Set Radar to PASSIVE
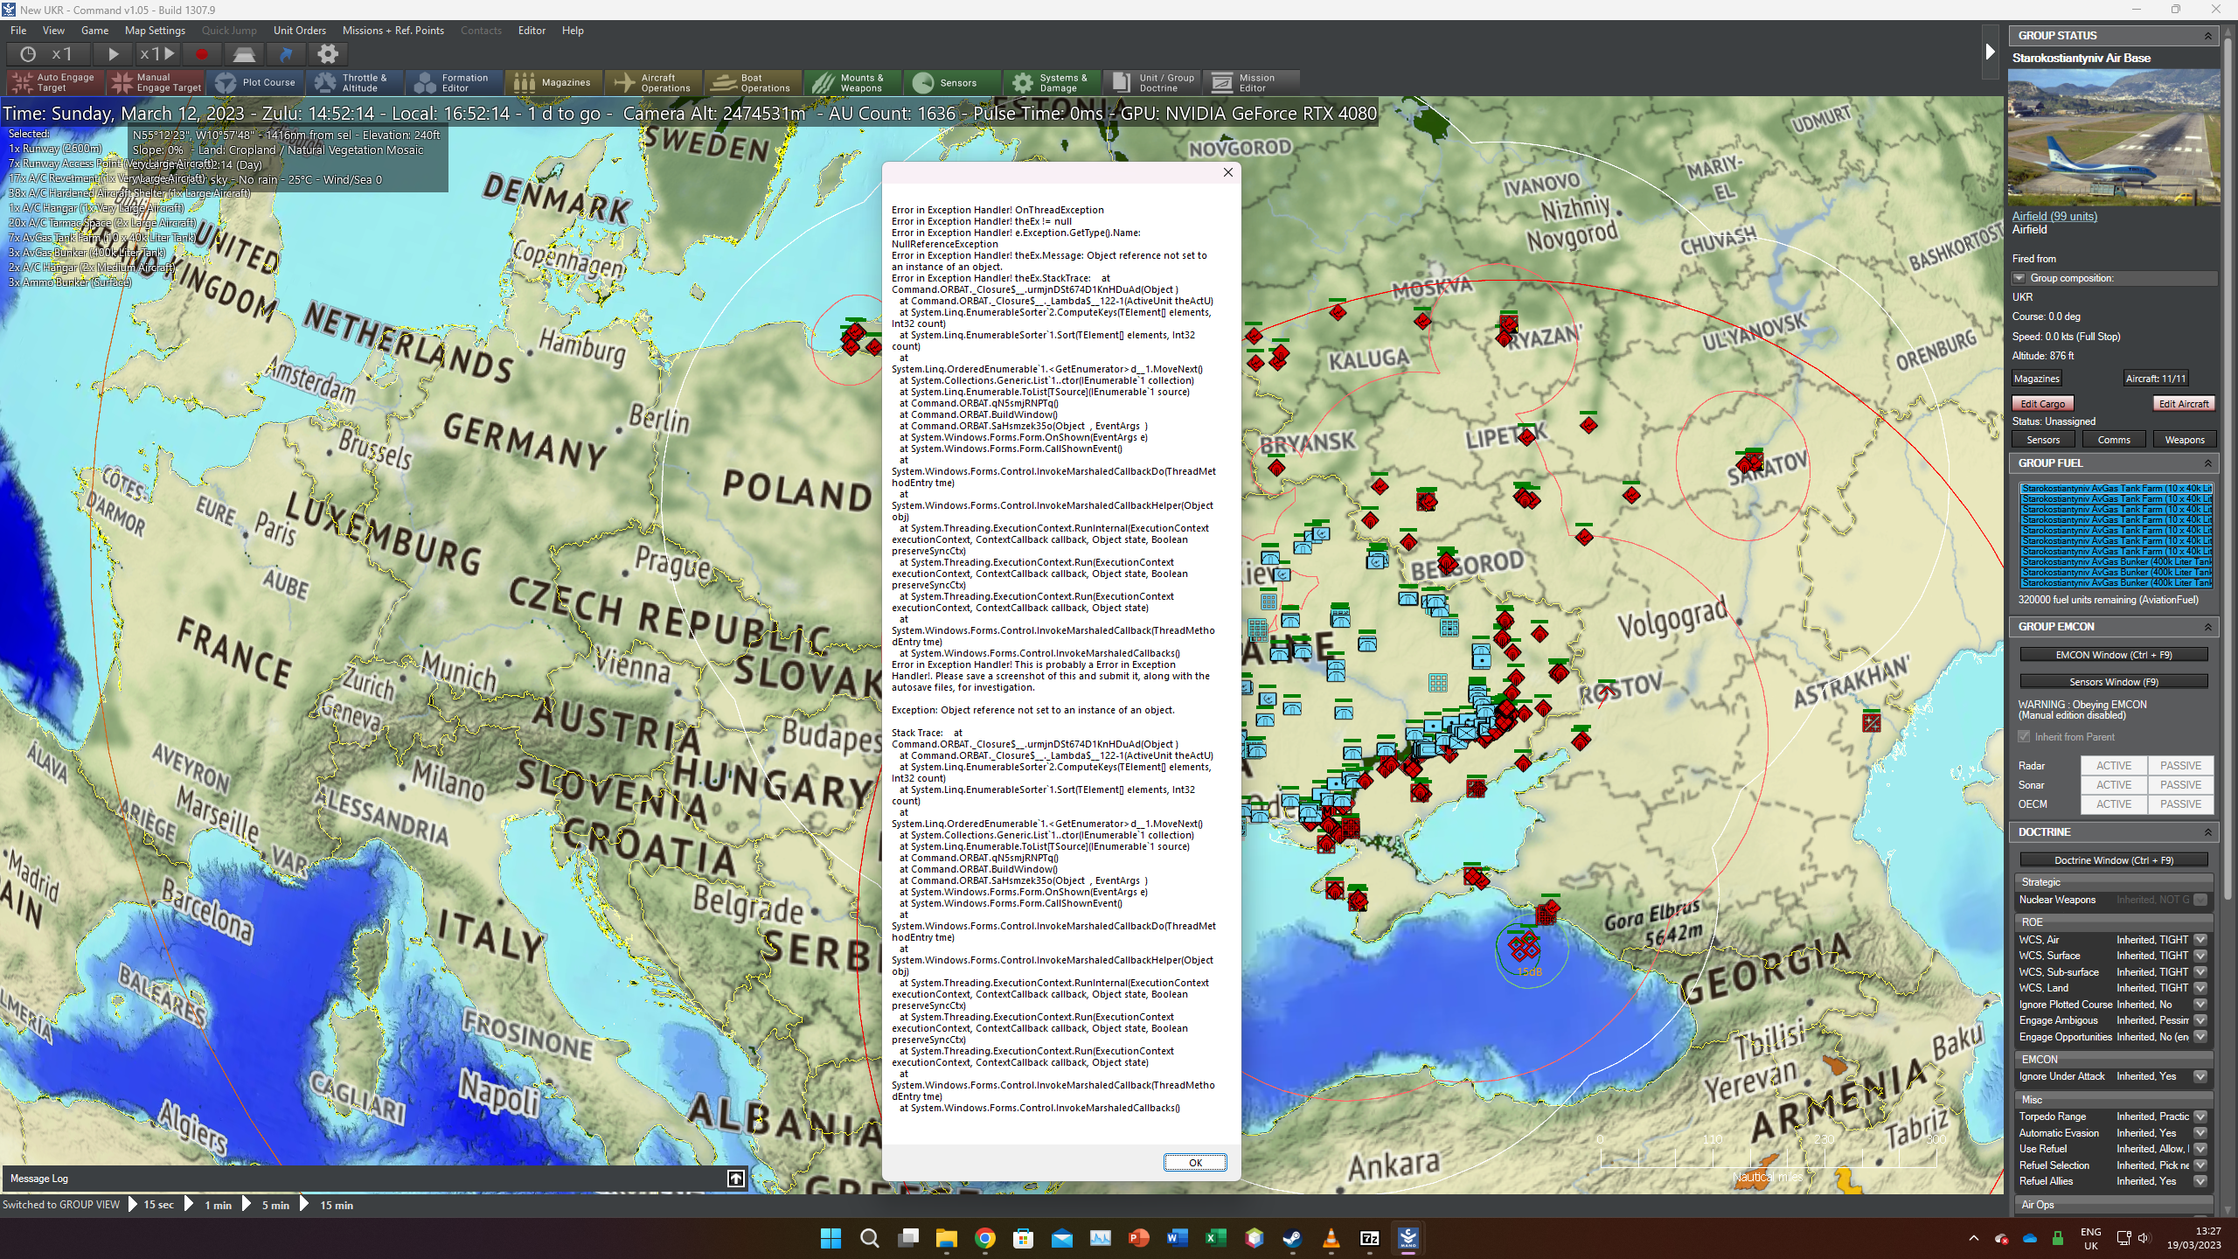The width and height of the screenshot is (2238, 1259). [x=2181, y=766]
